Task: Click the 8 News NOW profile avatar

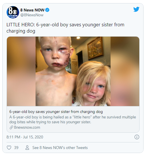Action: coord(13,12)
